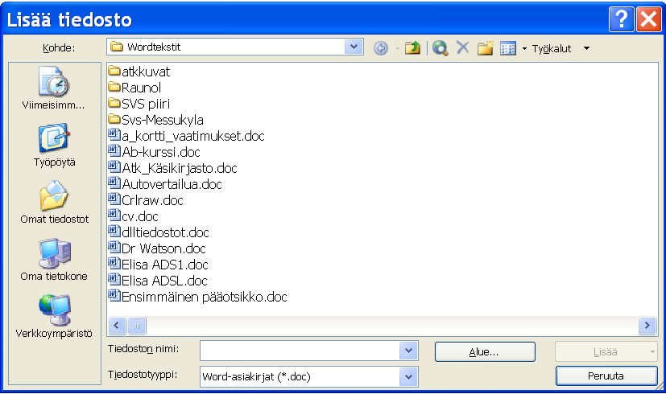This screenshot has width=666, height=394.
Task: Select Ensimmäinen pääotsikko.doc file
Action: [x=198, y=298]
